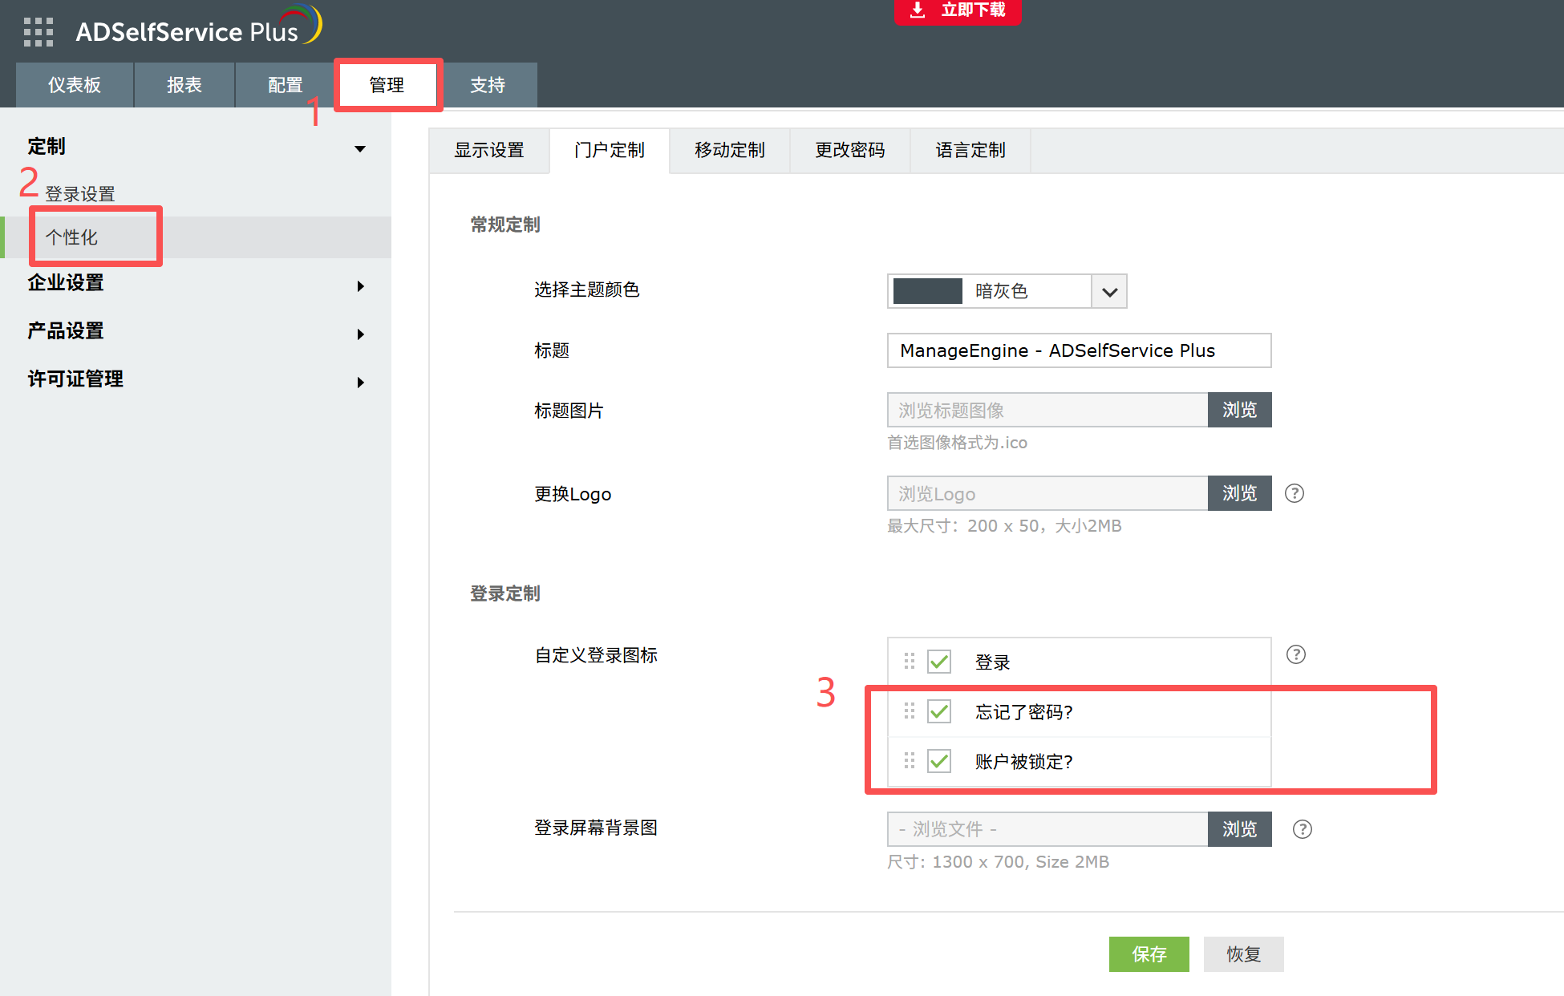Toggle the 账户被锁定? checkbox
1564x996 pixels.
coord(939,761)
